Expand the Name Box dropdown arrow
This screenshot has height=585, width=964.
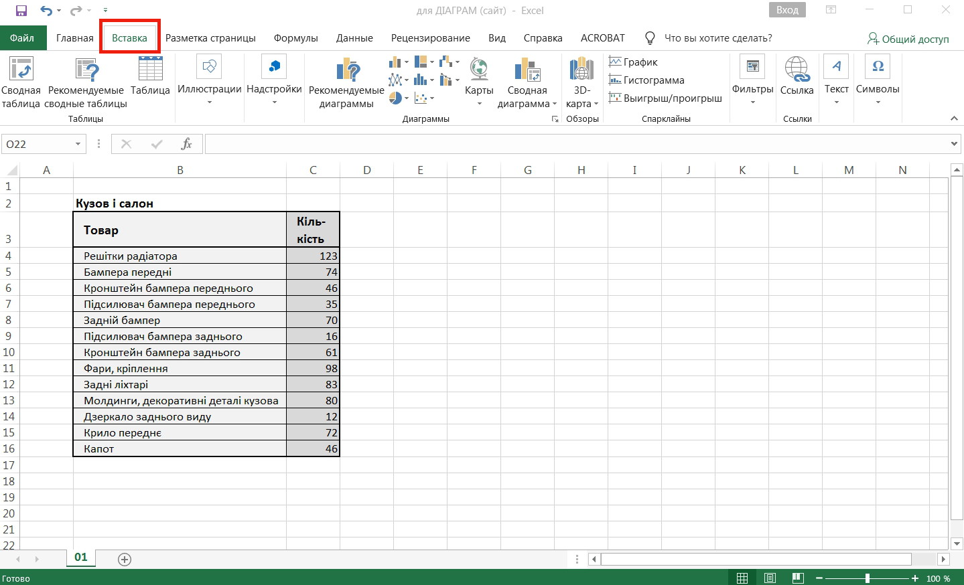[x=78, y=144]
